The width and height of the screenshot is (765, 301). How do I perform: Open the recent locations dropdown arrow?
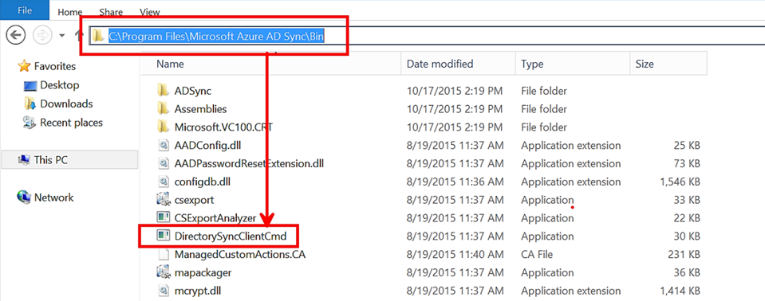click(62, 36)
